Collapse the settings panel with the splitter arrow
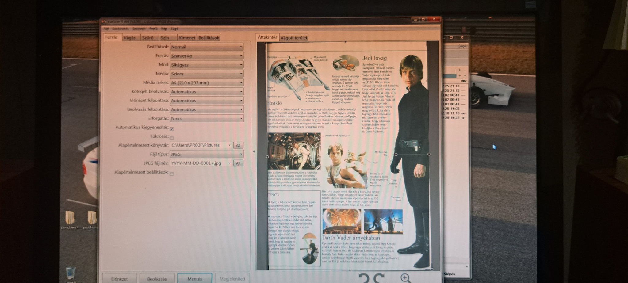The image size is (628, 283). pos(254,151)
